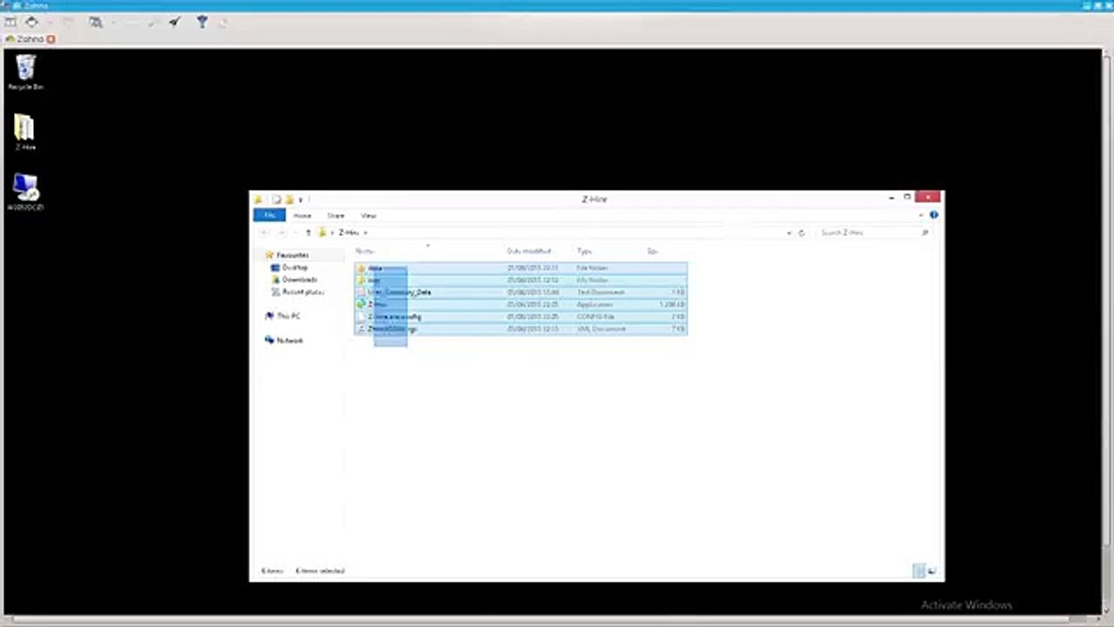Click the blue funnel toolbar icon
Viewport: 1114px width, 627px height.
pos(202,22)
